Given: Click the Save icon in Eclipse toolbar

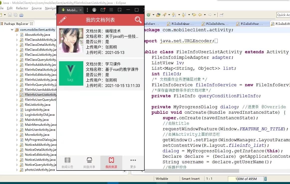Looking at the screenshot, I should [10, 15].
